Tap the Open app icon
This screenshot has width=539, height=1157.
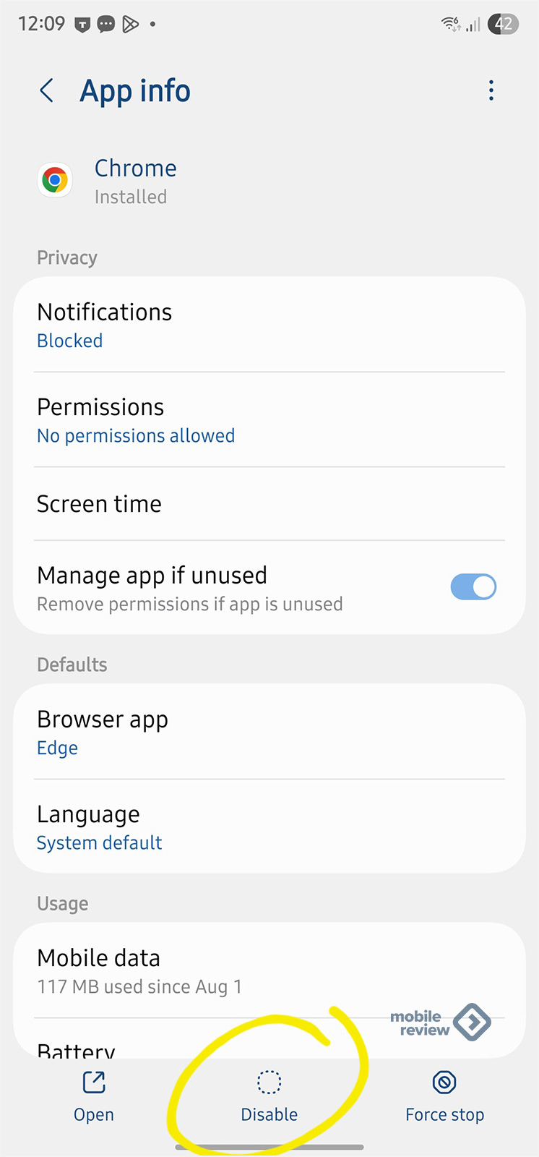(x=94, y=1083)
